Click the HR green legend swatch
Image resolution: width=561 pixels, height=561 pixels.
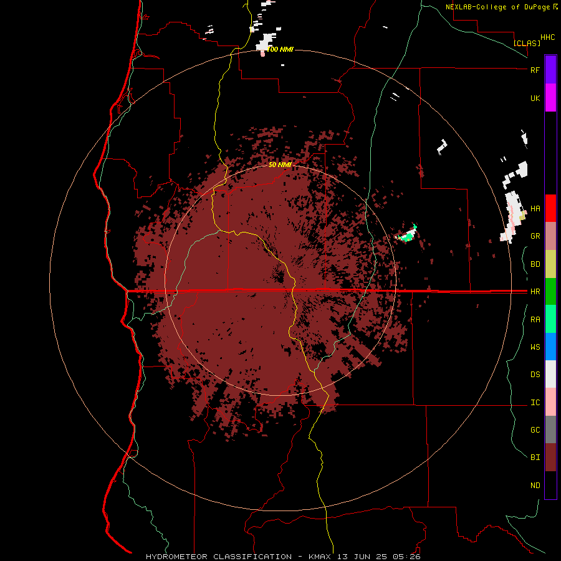[x=550, y=292]
